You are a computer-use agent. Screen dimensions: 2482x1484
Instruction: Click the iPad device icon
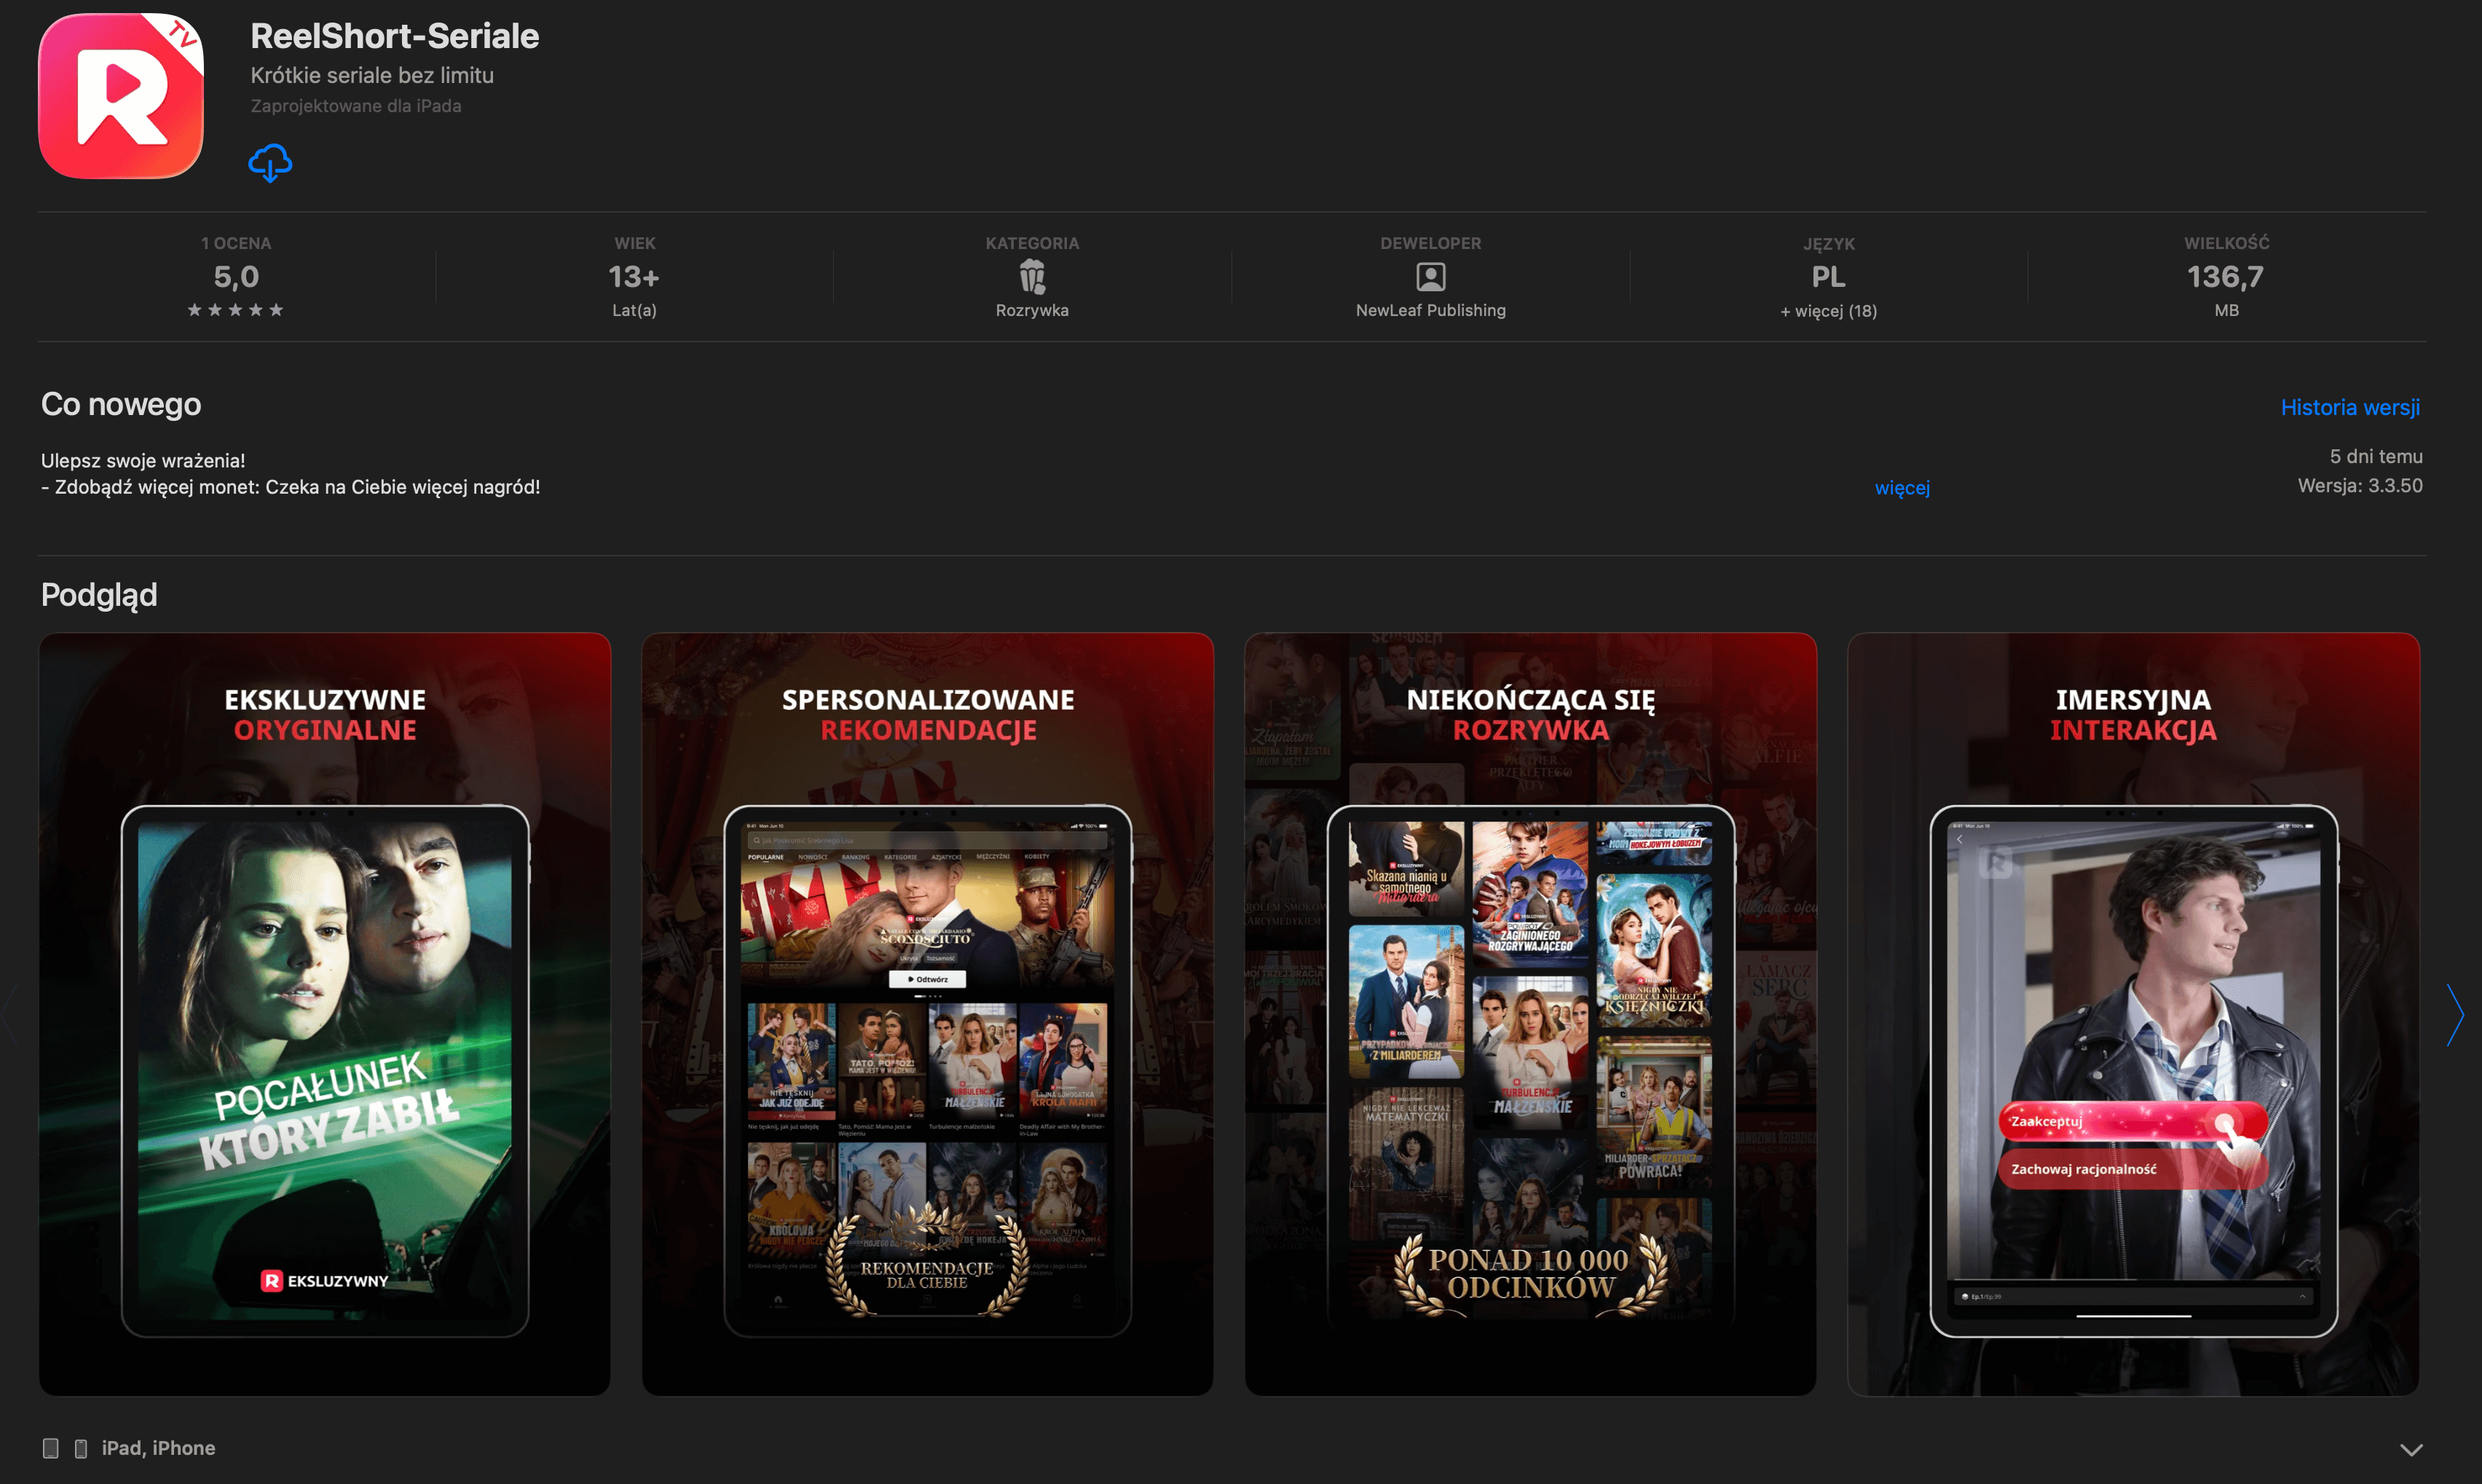point(51,1448)
